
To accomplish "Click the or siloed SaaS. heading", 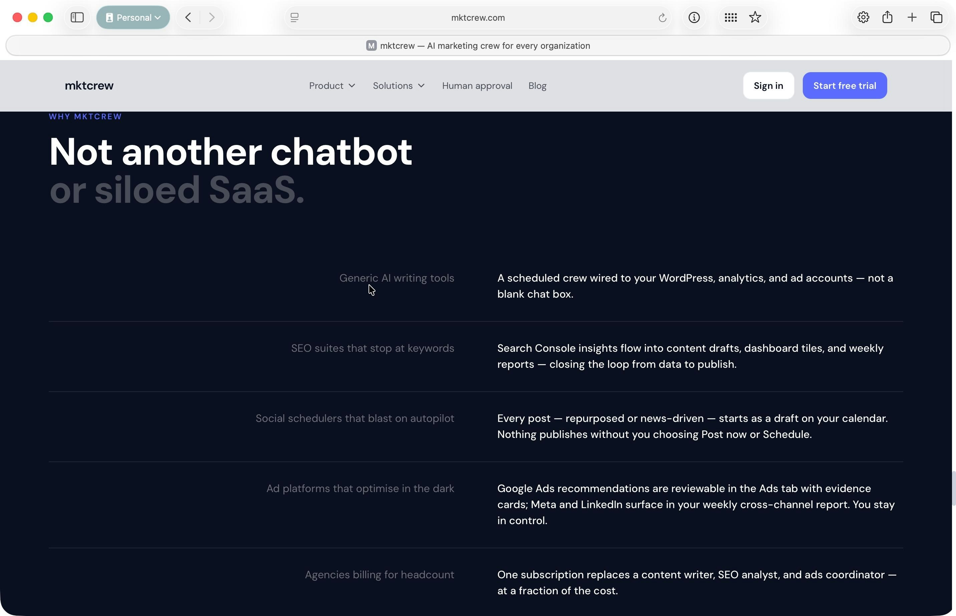I will click(177, 190).
